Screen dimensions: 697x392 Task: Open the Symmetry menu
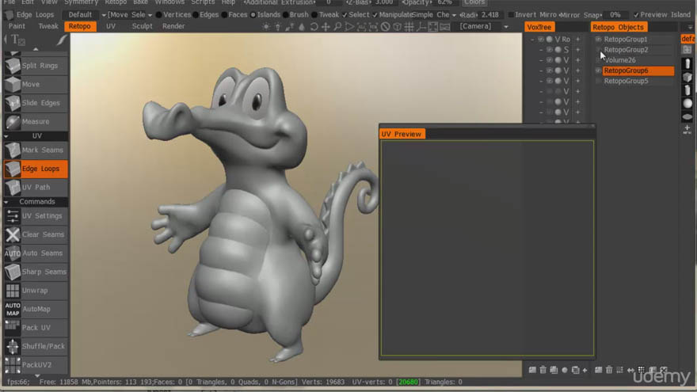click(81, 2)
